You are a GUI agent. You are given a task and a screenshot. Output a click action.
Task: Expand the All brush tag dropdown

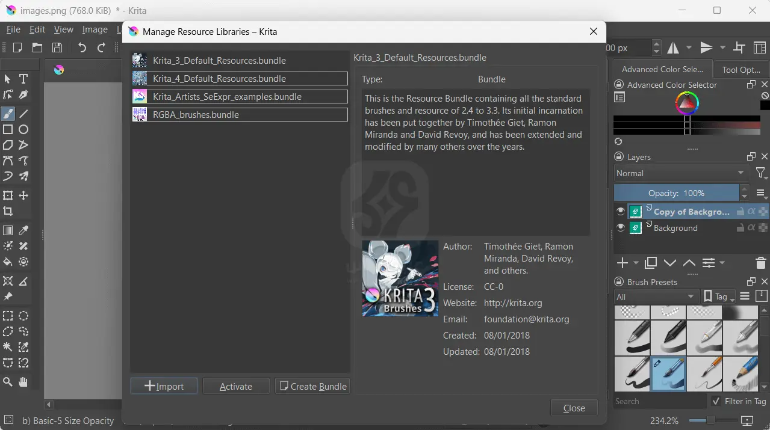(x=655, y=296)
